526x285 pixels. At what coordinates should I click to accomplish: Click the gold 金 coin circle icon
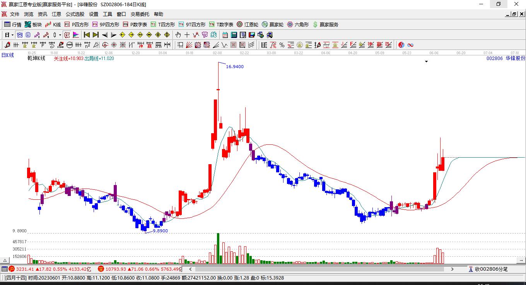click(x=300, y=45)
